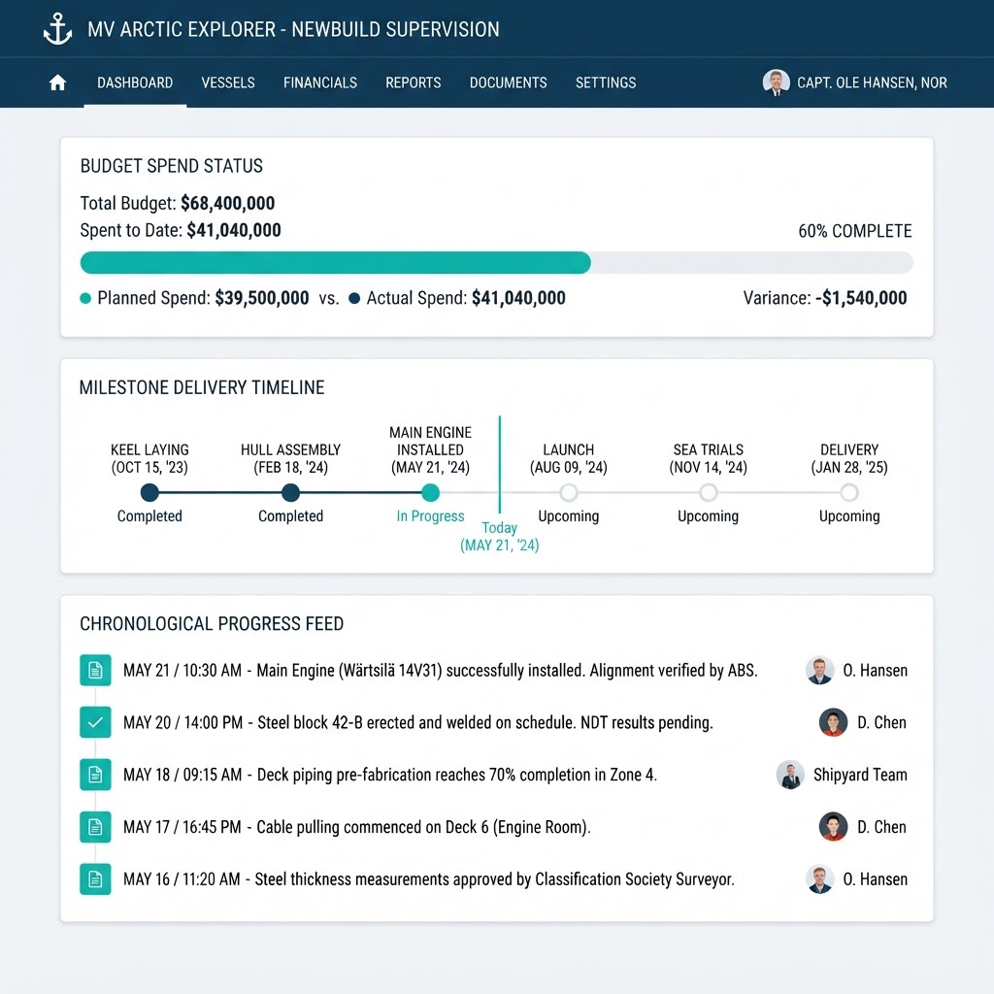Click the budget spend progress bar
This screenshot has height=994, width=994.
pos(496,262)
